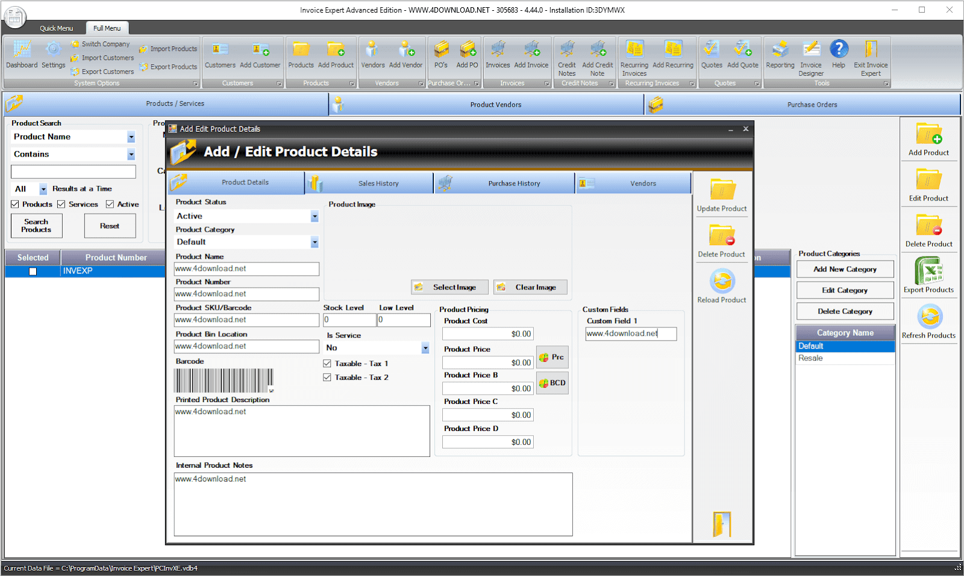Open PO's purchase orders list
Screen dimensions: 964x576
point(441,54)
